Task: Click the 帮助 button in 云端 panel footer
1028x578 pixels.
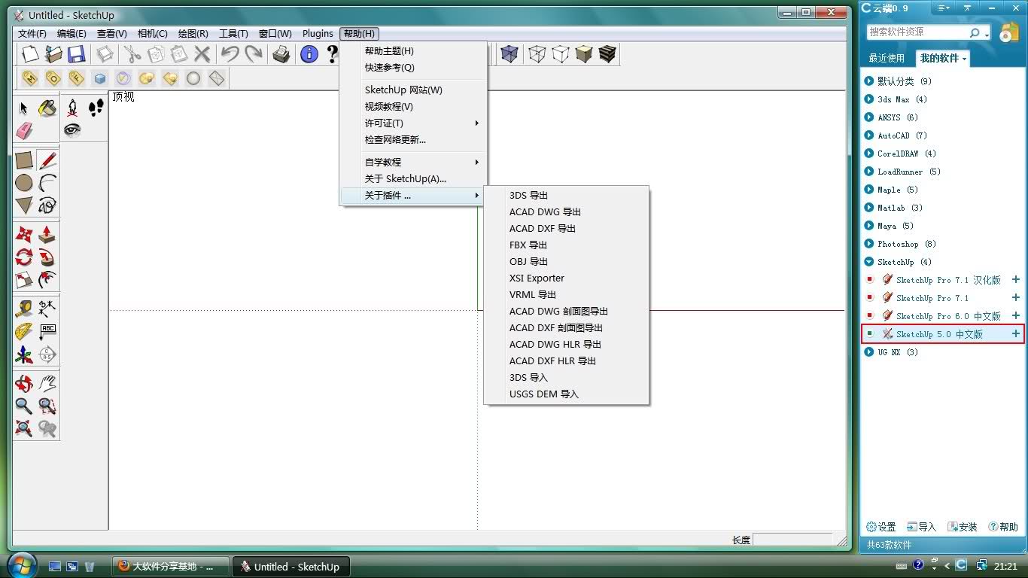Action: pos(1003,528)
